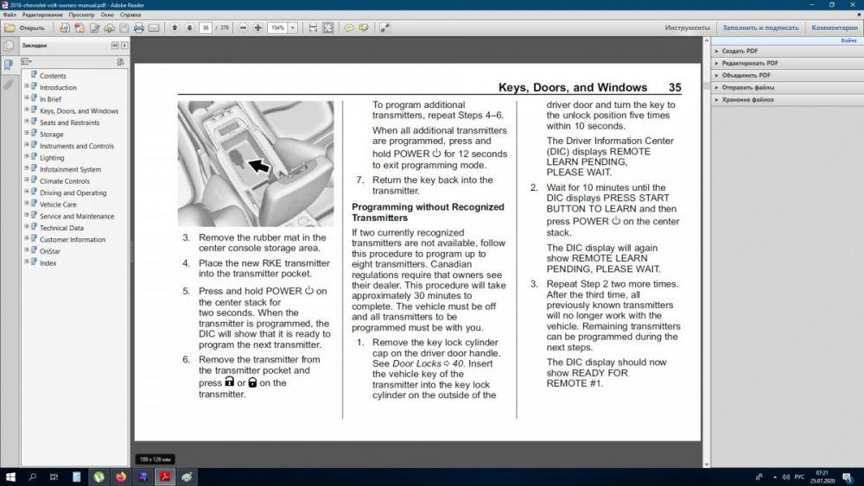This screenshot has width=864, height=486.
Task: Click the print icon in toolbar
Action: (139, 28)
